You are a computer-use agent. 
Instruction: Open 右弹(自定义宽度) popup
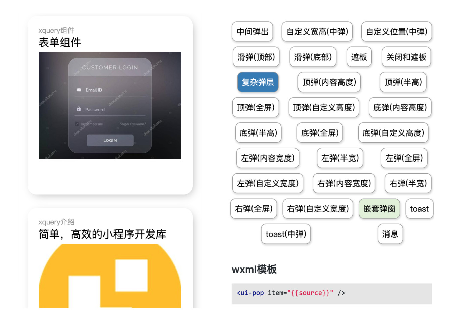318,209
